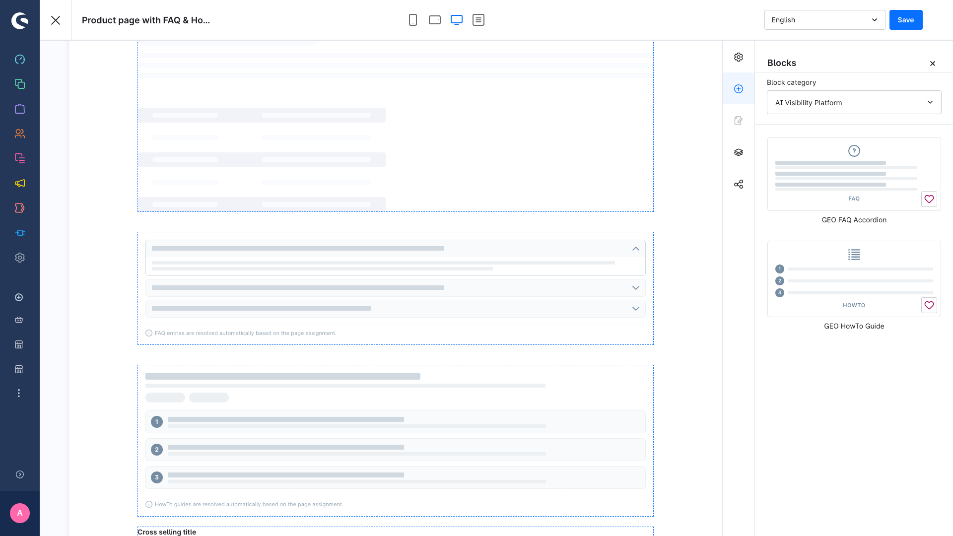Open Orders shopping bag icon
The height and width of the screenshot is (536, 953).
pyautogui.click(x=20, y=109)
